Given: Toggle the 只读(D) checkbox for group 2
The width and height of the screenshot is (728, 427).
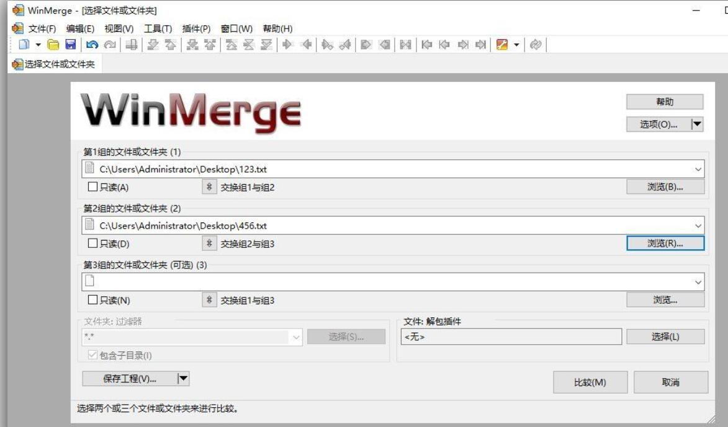Looking at the screenshot, I should [92, 244].
